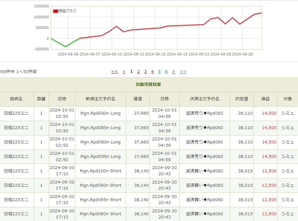Click 38,110 fill price in Rpd095n Long row
Viewport: 298px width, 221px height.
tap(245, 157)
